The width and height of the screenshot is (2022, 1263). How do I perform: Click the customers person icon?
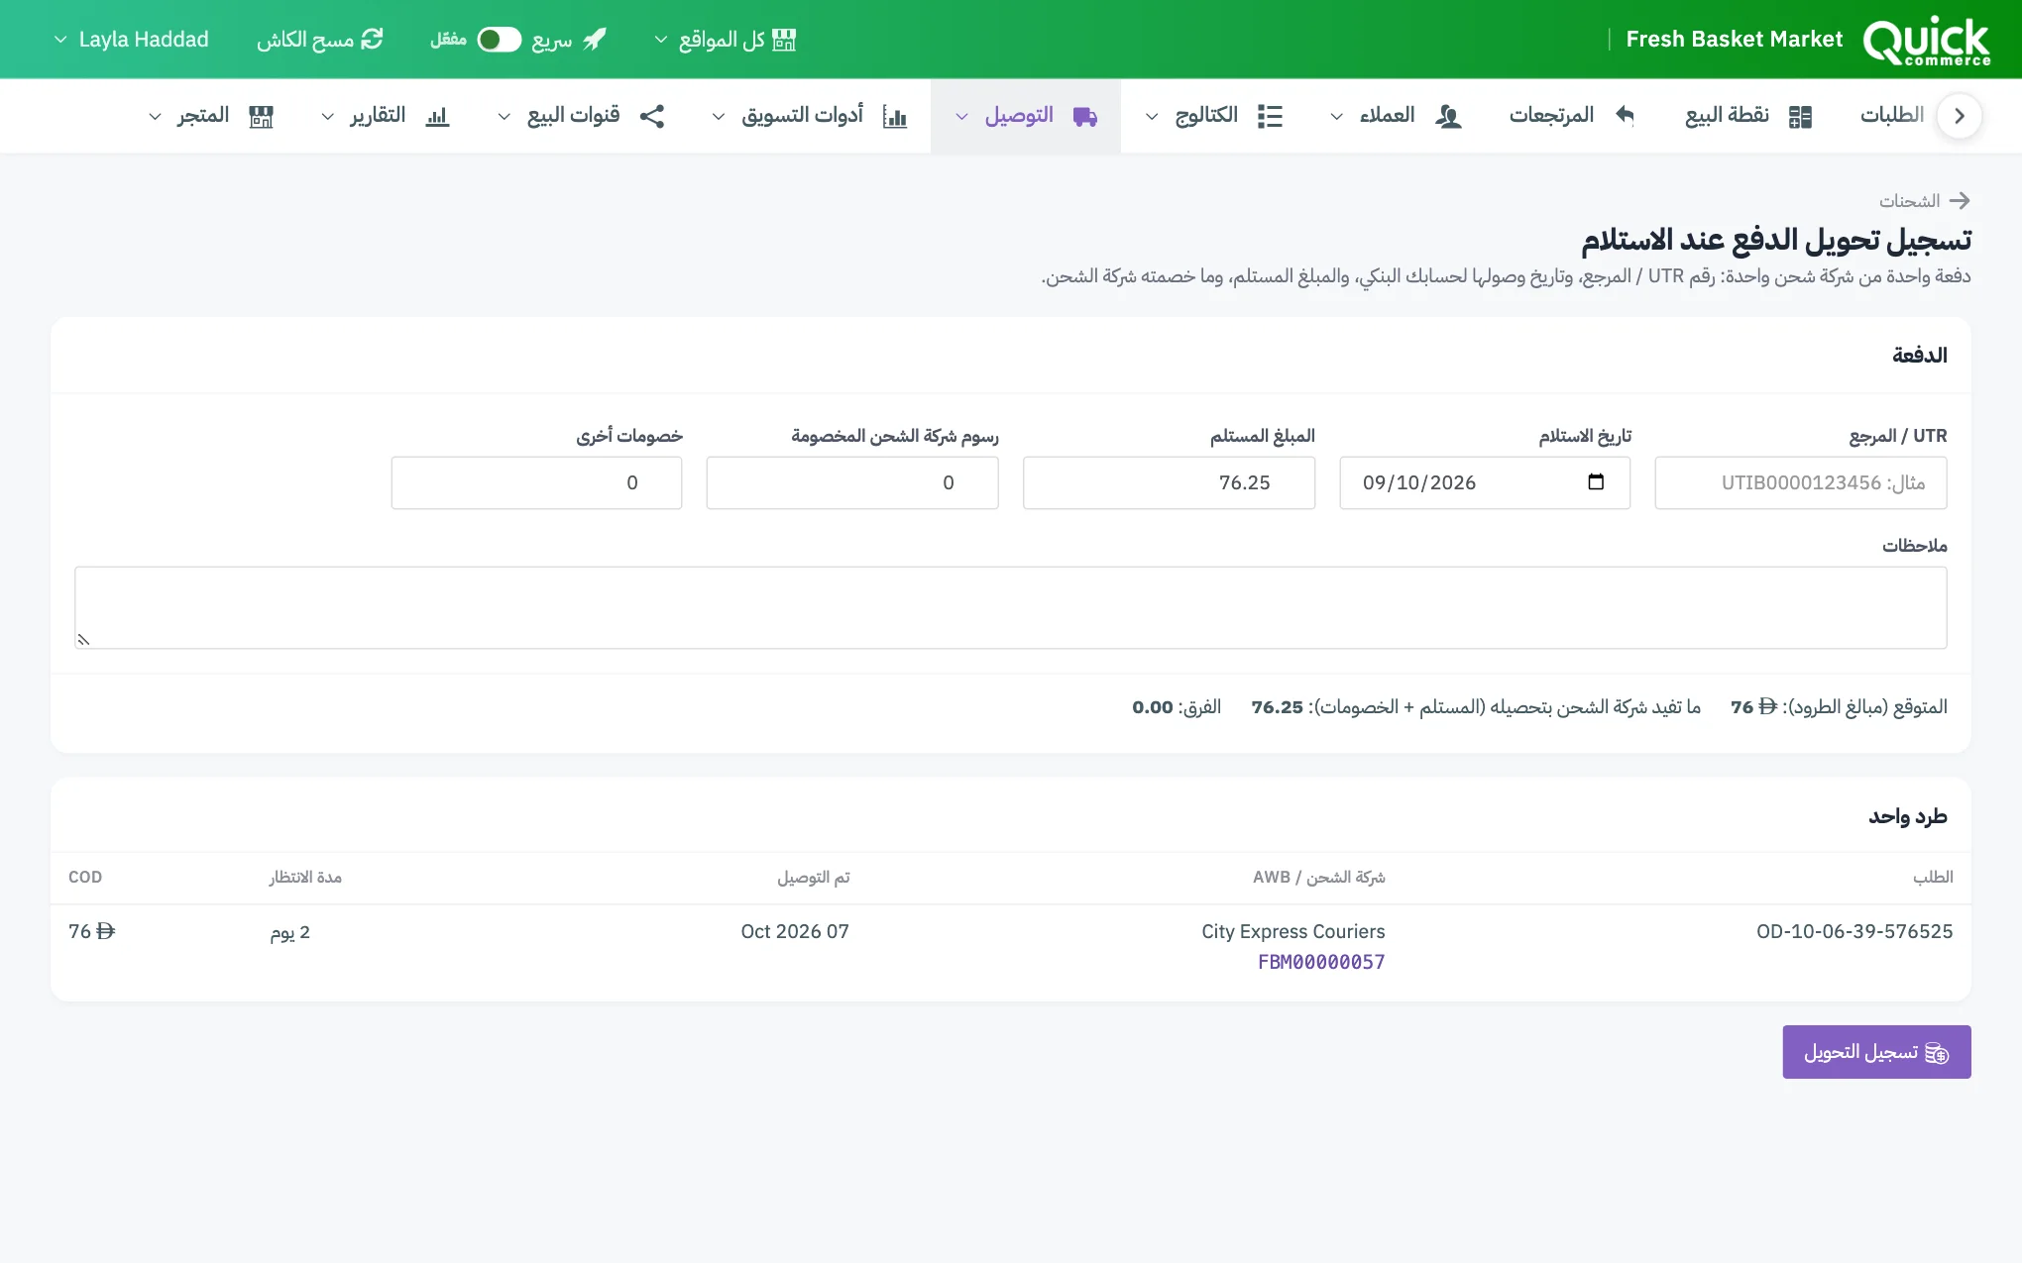coord(1448,116)
